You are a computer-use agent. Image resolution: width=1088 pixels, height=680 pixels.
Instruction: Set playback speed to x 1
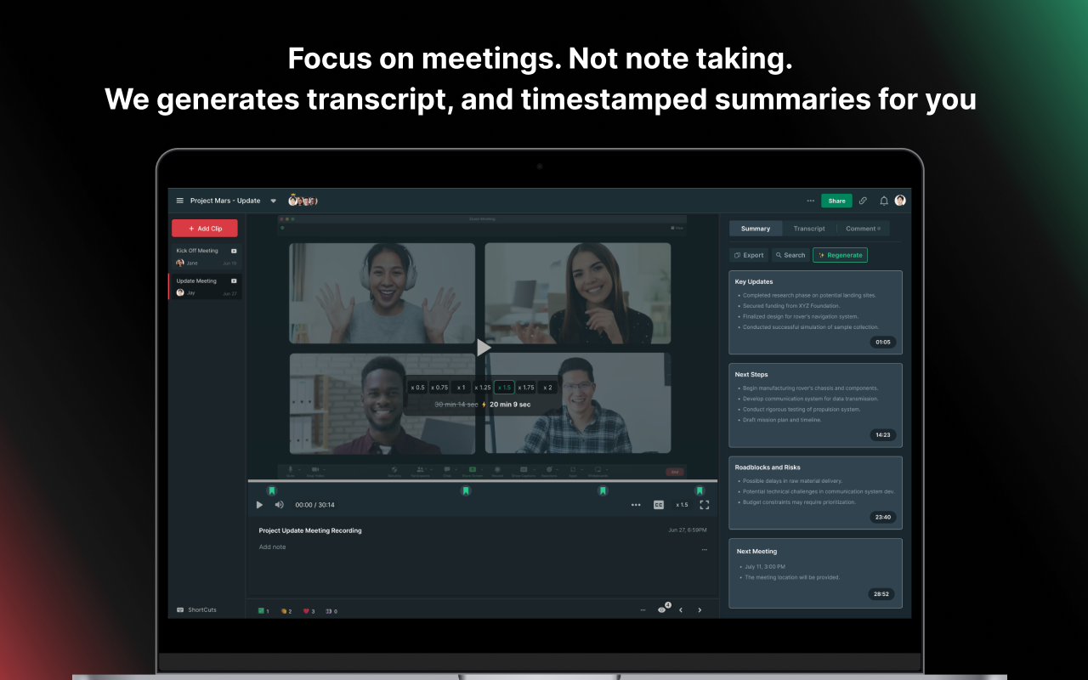pos(461,388)
